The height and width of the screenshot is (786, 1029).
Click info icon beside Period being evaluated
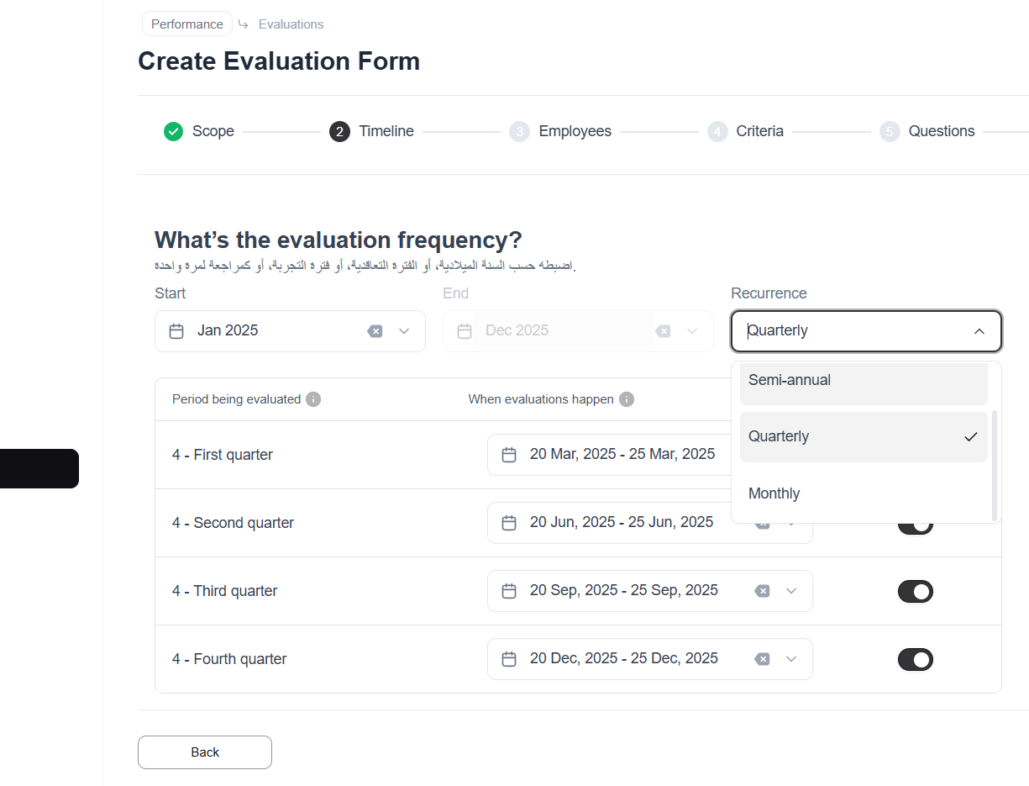[x=313, y=399]
